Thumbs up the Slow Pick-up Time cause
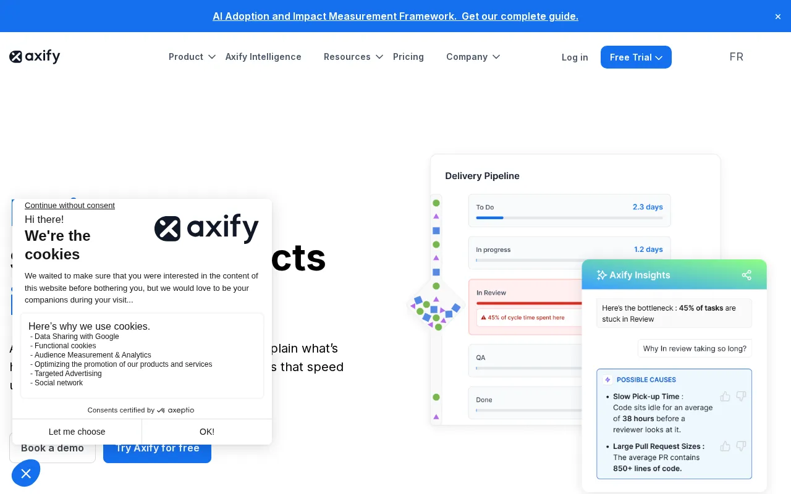This screenshot has height=494, width=791. tap(725, 396)
